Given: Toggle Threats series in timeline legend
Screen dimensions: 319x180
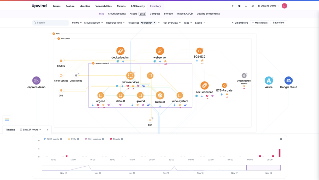Looking at the screenshot, I should 115,139.
